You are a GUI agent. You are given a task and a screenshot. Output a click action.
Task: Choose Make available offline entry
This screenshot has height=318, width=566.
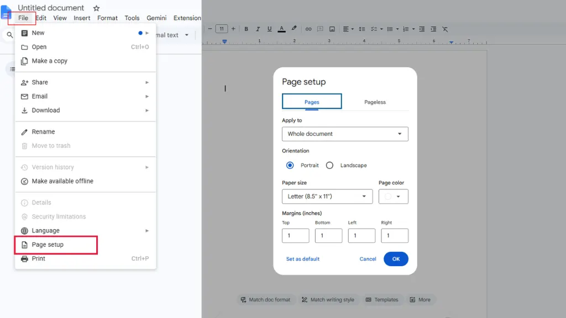(85, 181)
